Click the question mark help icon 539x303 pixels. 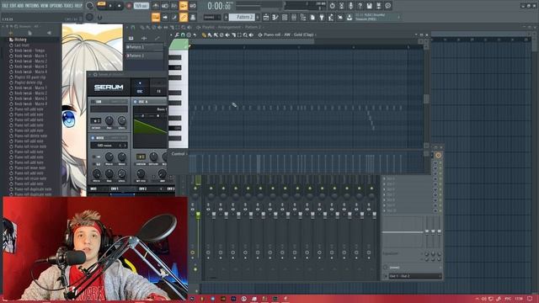(360, 6)
